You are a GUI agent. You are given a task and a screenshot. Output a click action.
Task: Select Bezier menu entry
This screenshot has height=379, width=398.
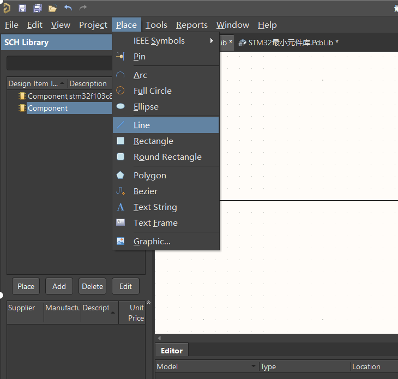[166, 191]
